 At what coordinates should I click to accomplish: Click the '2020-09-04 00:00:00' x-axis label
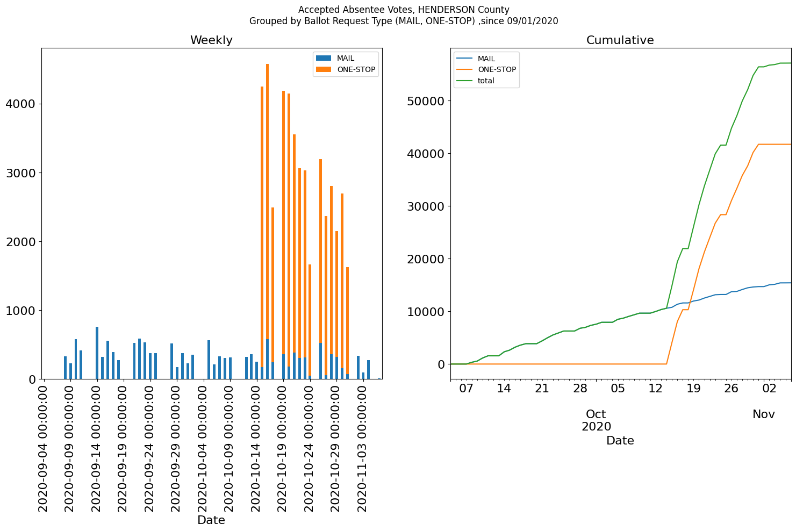(x=44, y=447)
